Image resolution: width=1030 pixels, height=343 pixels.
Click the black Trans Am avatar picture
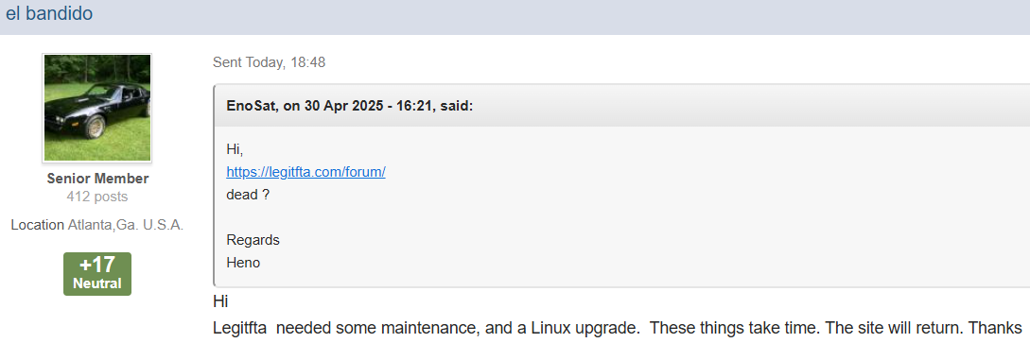pos(97,108)
